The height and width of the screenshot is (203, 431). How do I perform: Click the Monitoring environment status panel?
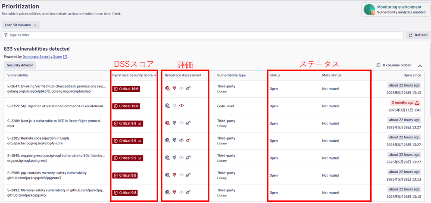click(x=395, y=10)
